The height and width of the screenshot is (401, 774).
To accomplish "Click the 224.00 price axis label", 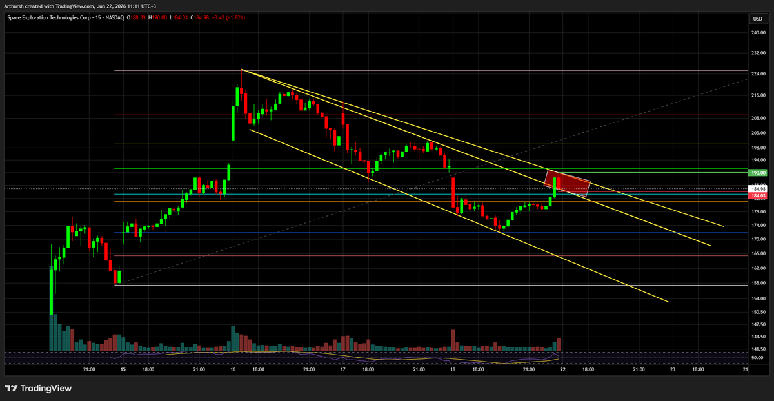I will click(758, 75).
